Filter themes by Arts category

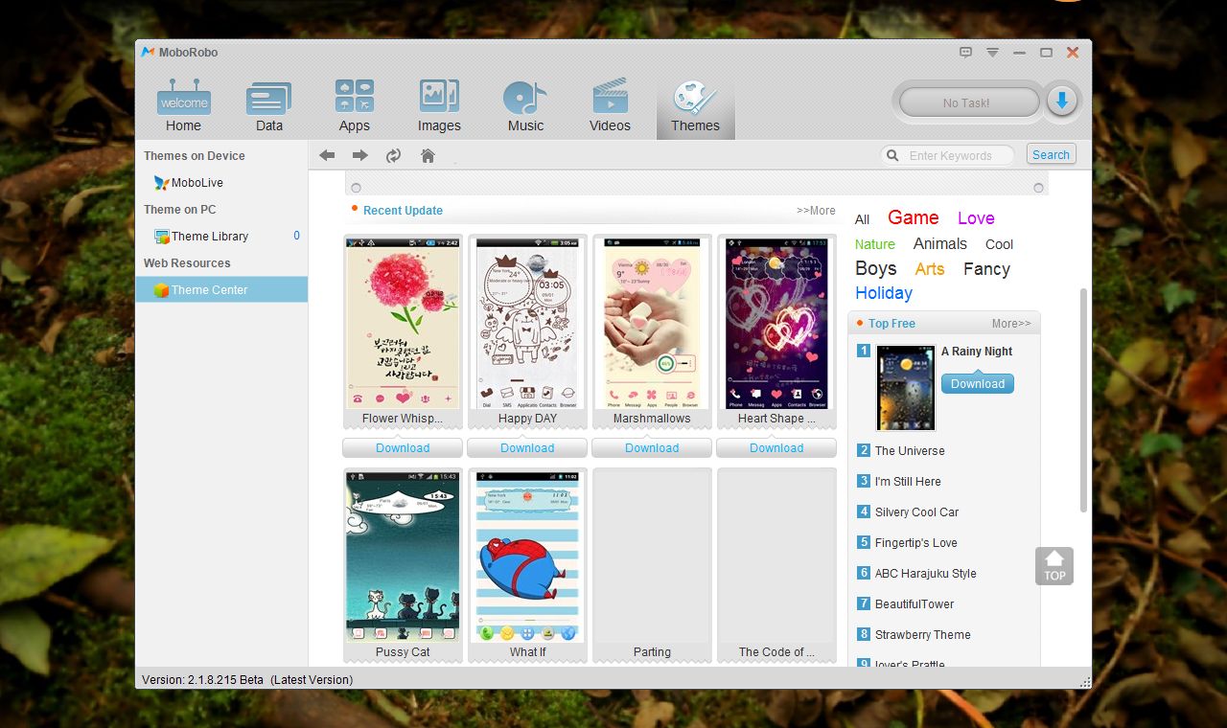pyautogui.click(x=929, y=269)
